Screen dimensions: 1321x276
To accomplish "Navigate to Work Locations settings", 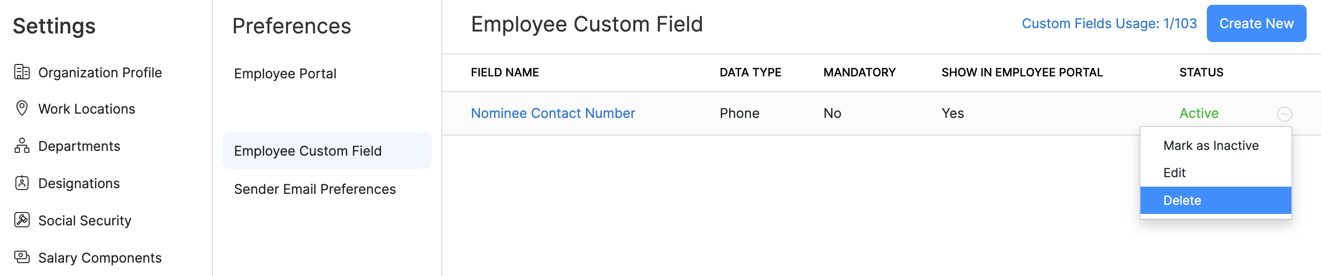I will coord(86,109).
